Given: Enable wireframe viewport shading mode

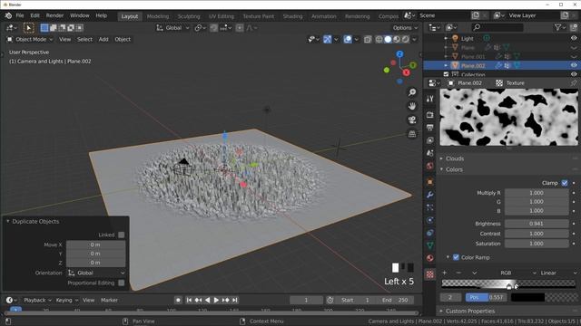Looking at the screenshot, I should pyautogui.click(x=379, y=39).
